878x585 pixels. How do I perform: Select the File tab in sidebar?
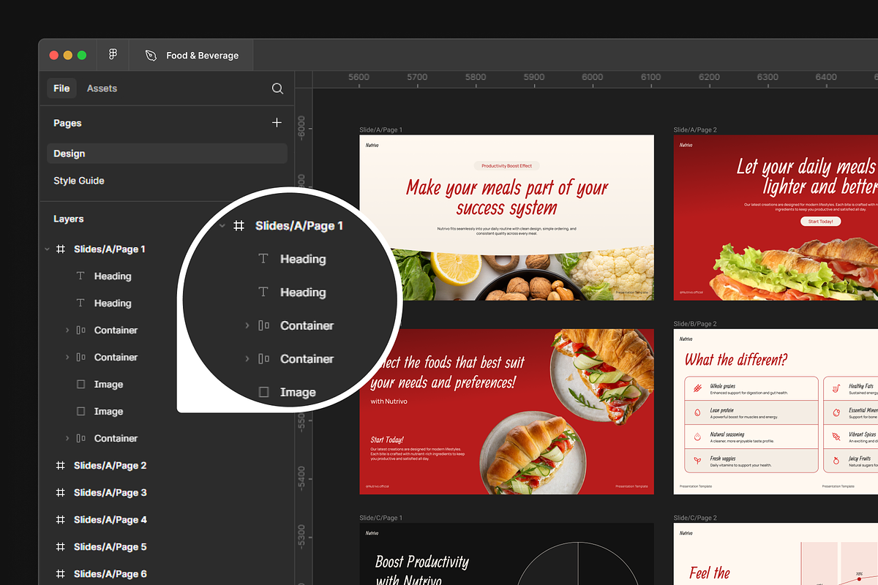61,88
